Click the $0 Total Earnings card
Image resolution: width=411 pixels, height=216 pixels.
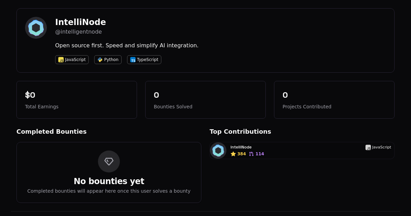[x=77, y=100]
